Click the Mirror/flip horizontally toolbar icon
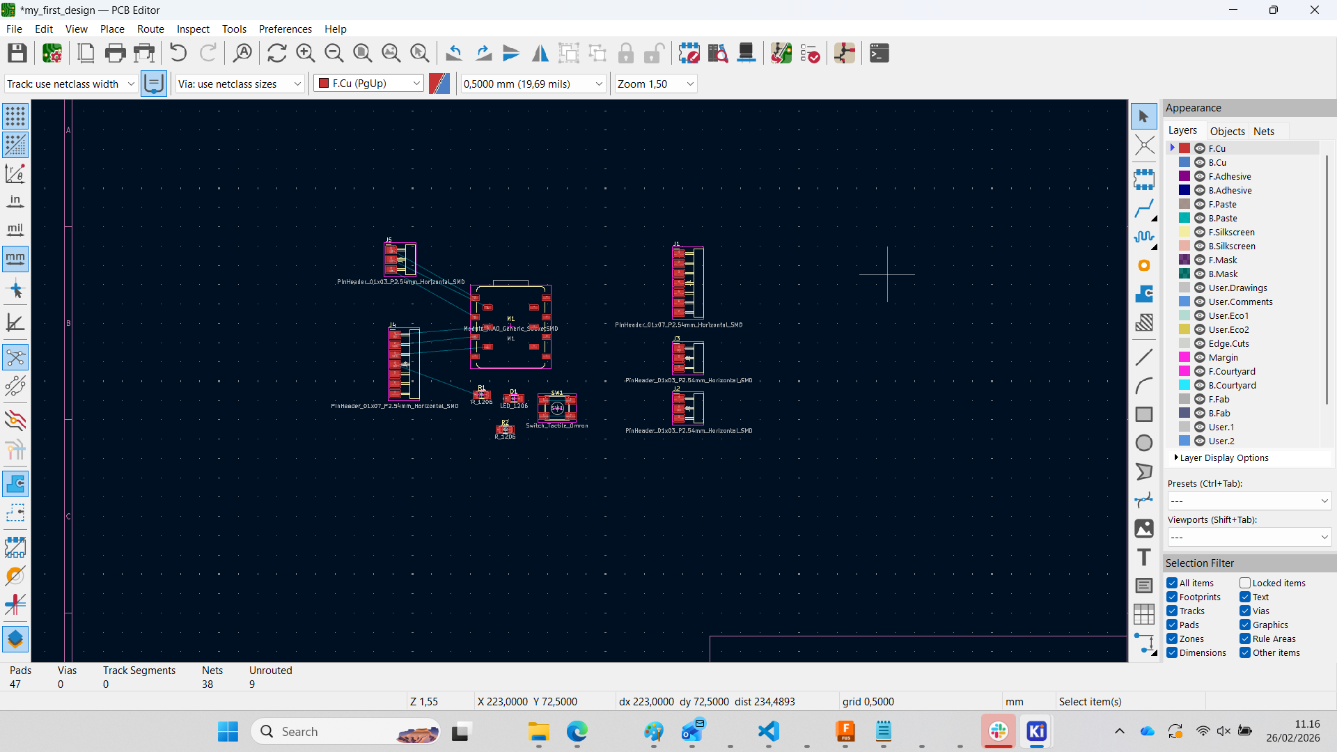Screen dimensions: 1337x752 click(540, 54)
